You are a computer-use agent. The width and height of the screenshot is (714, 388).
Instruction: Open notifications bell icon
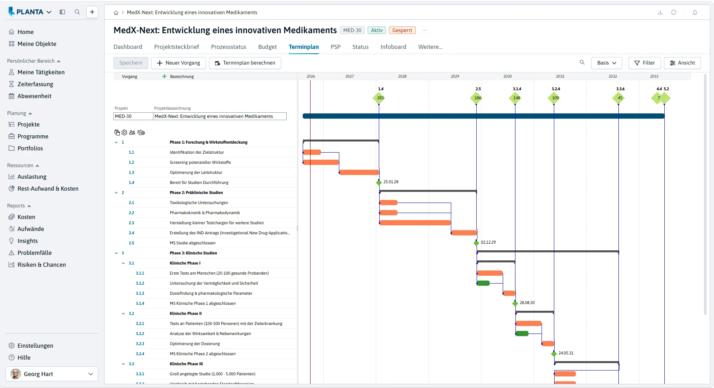[x=695, y=12]
